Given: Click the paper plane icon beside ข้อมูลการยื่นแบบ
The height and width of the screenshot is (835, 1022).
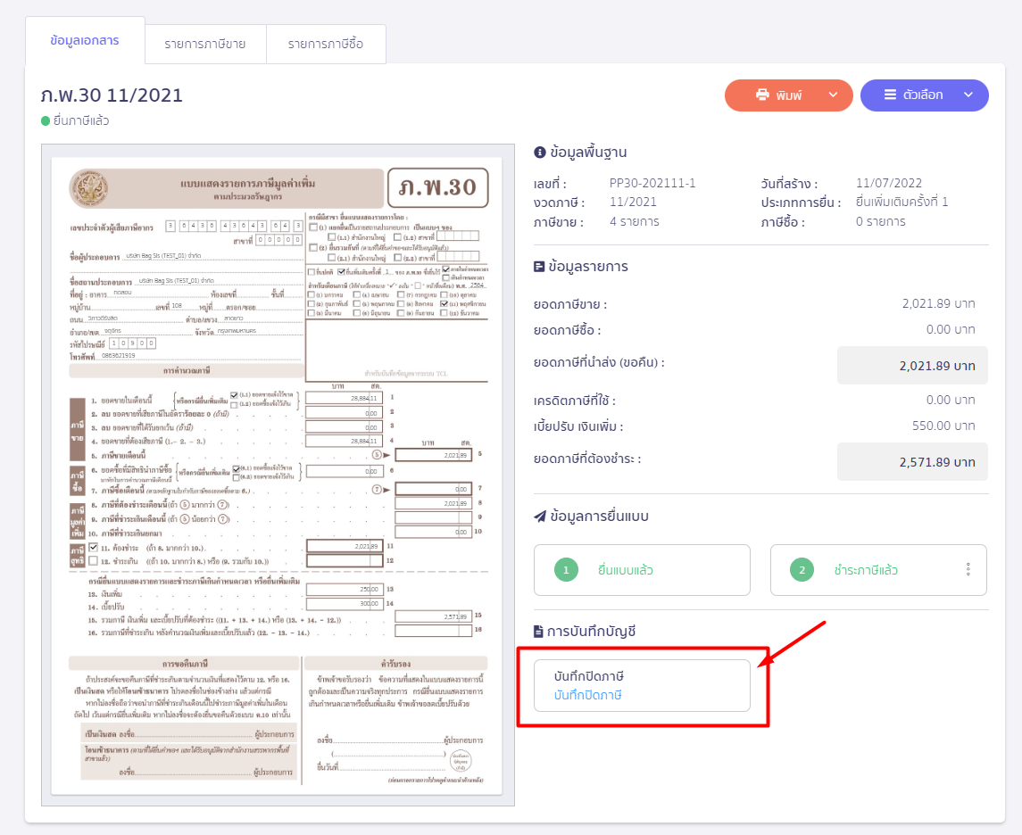Looking at the screenshot, I should click(539, 516).
